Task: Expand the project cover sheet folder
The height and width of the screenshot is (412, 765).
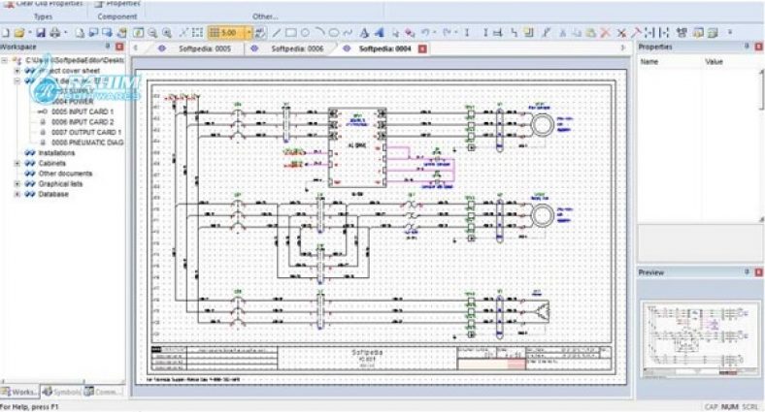Action: tap(17, 71)
